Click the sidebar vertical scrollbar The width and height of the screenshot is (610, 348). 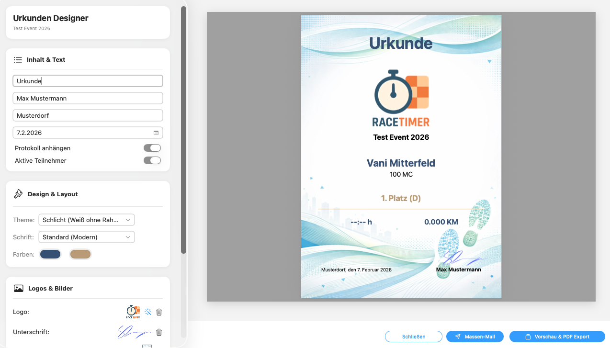tap(183, 129)
